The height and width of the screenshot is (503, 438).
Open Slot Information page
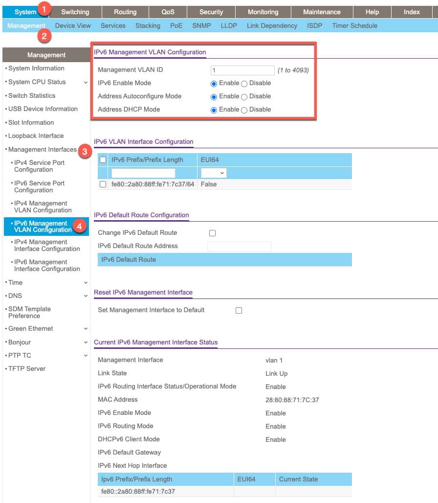31,122
